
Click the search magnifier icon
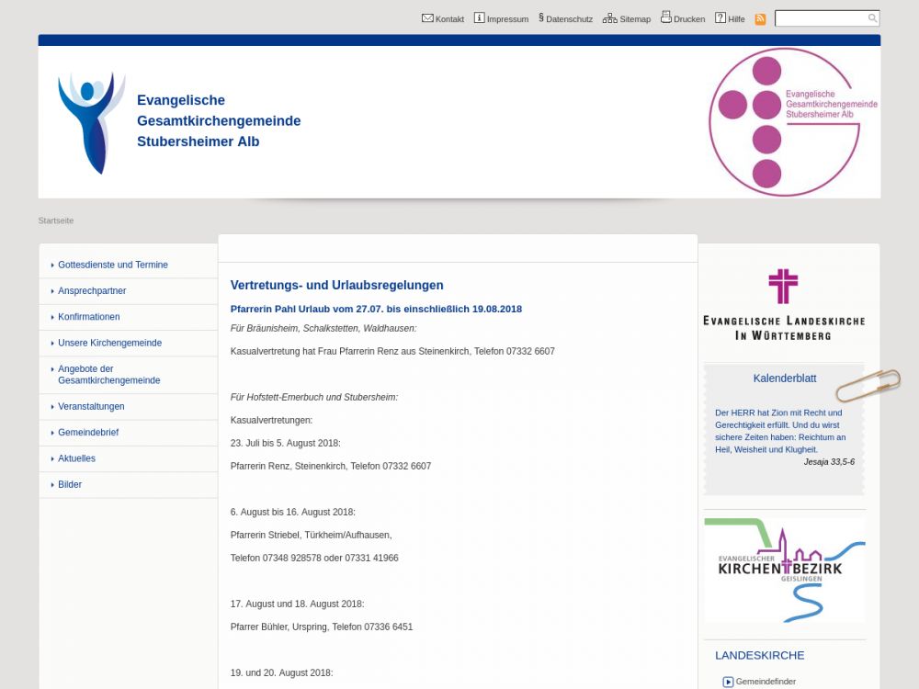click(872, 18)
